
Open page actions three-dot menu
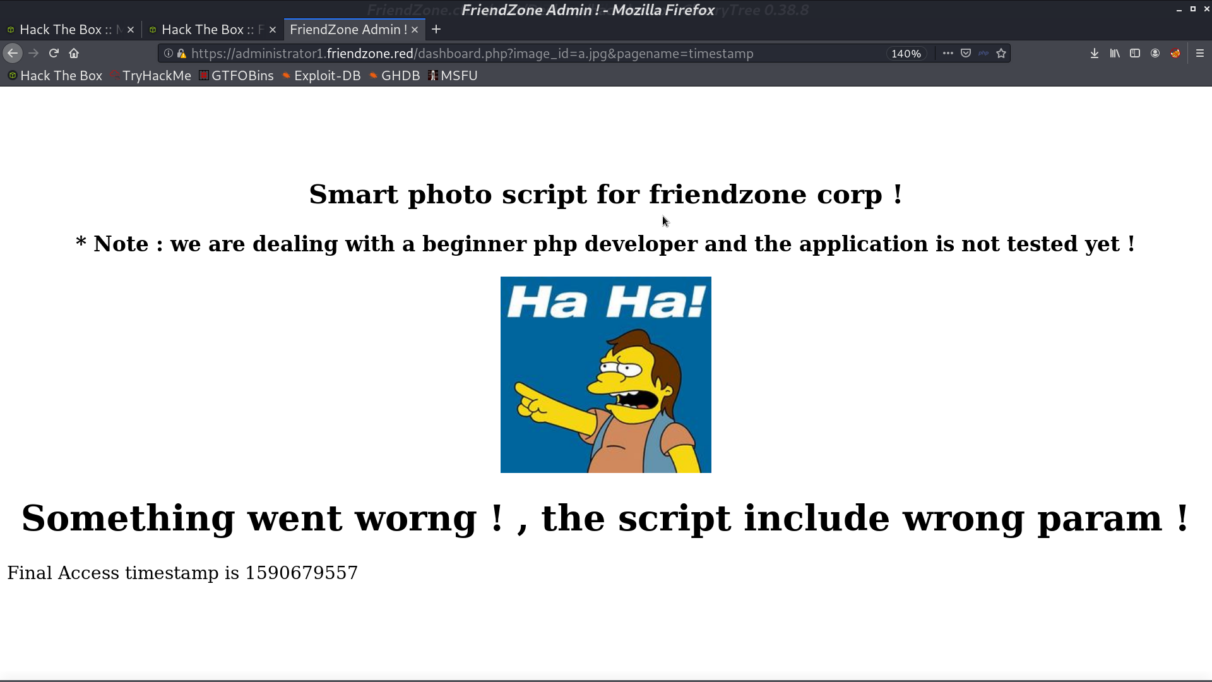(948, 54)
